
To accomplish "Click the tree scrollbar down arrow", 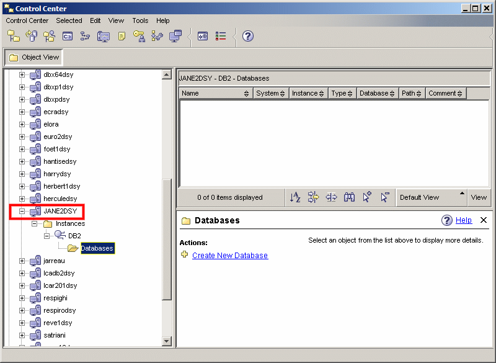I will click(167, 341).
